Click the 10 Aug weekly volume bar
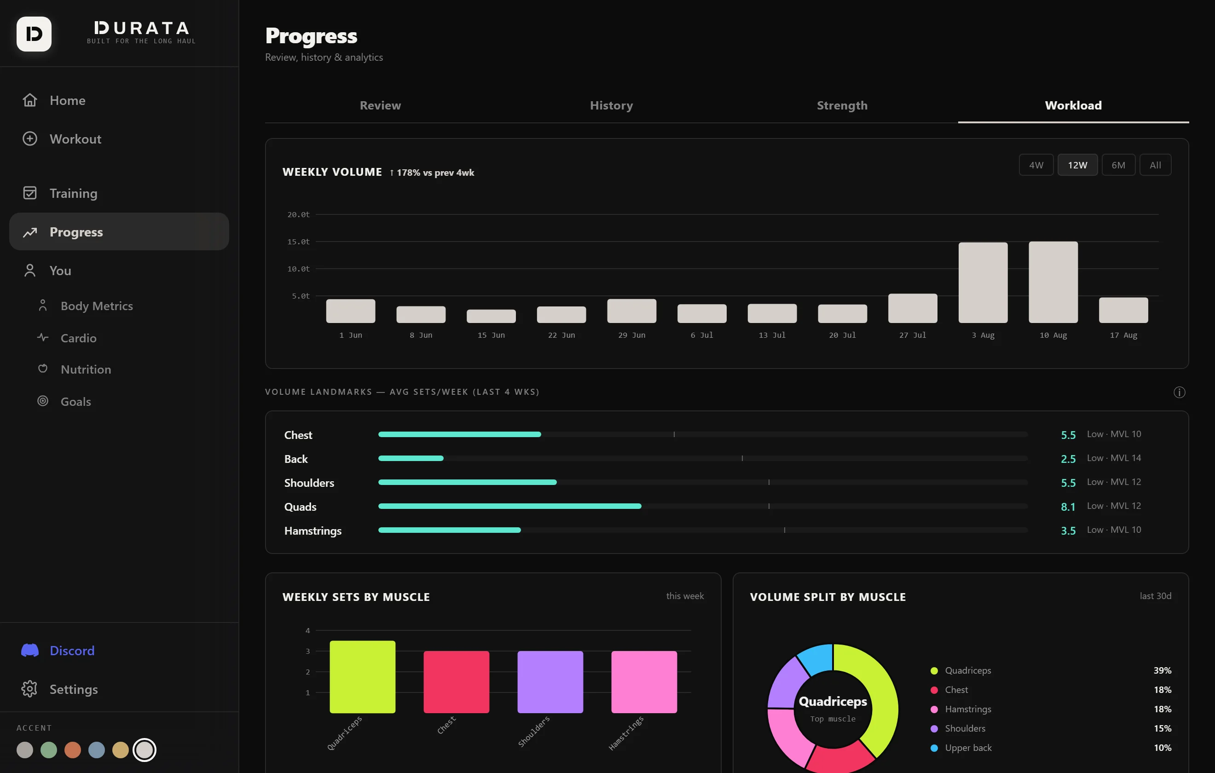The width and height of the screenshot is (1215, 773). coord(1053,282)
